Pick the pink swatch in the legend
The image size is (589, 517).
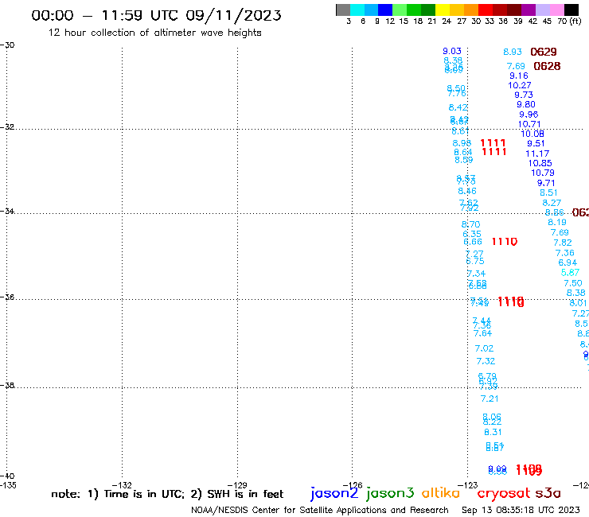557,10
